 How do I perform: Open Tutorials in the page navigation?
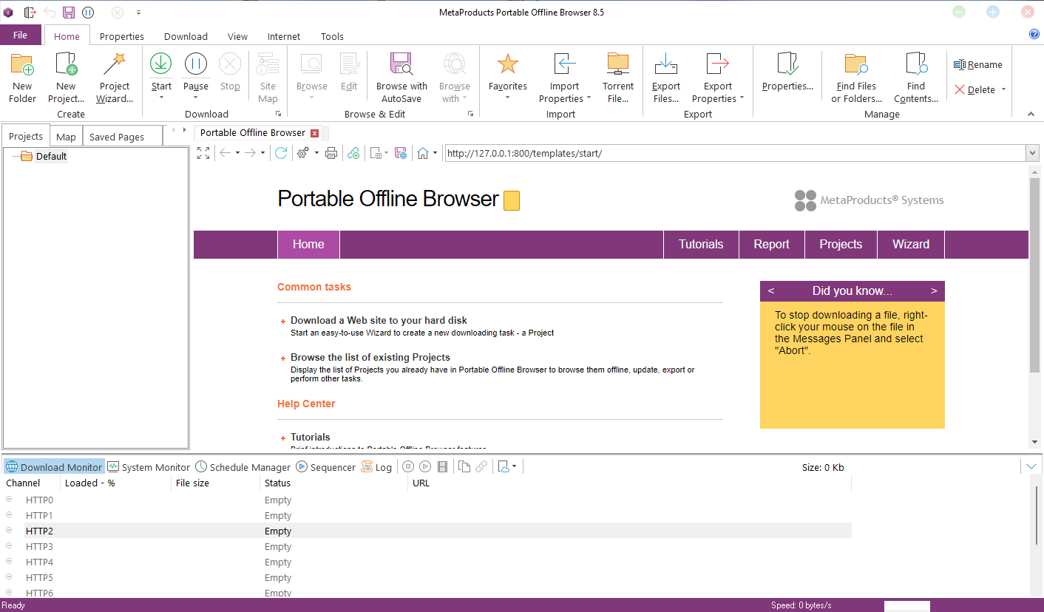coord(701,245)
